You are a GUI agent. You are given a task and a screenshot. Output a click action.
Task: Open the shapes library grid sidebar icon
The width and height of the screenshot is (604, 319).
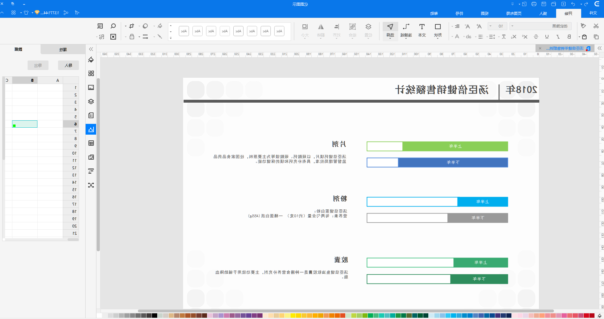pos(91,73)
